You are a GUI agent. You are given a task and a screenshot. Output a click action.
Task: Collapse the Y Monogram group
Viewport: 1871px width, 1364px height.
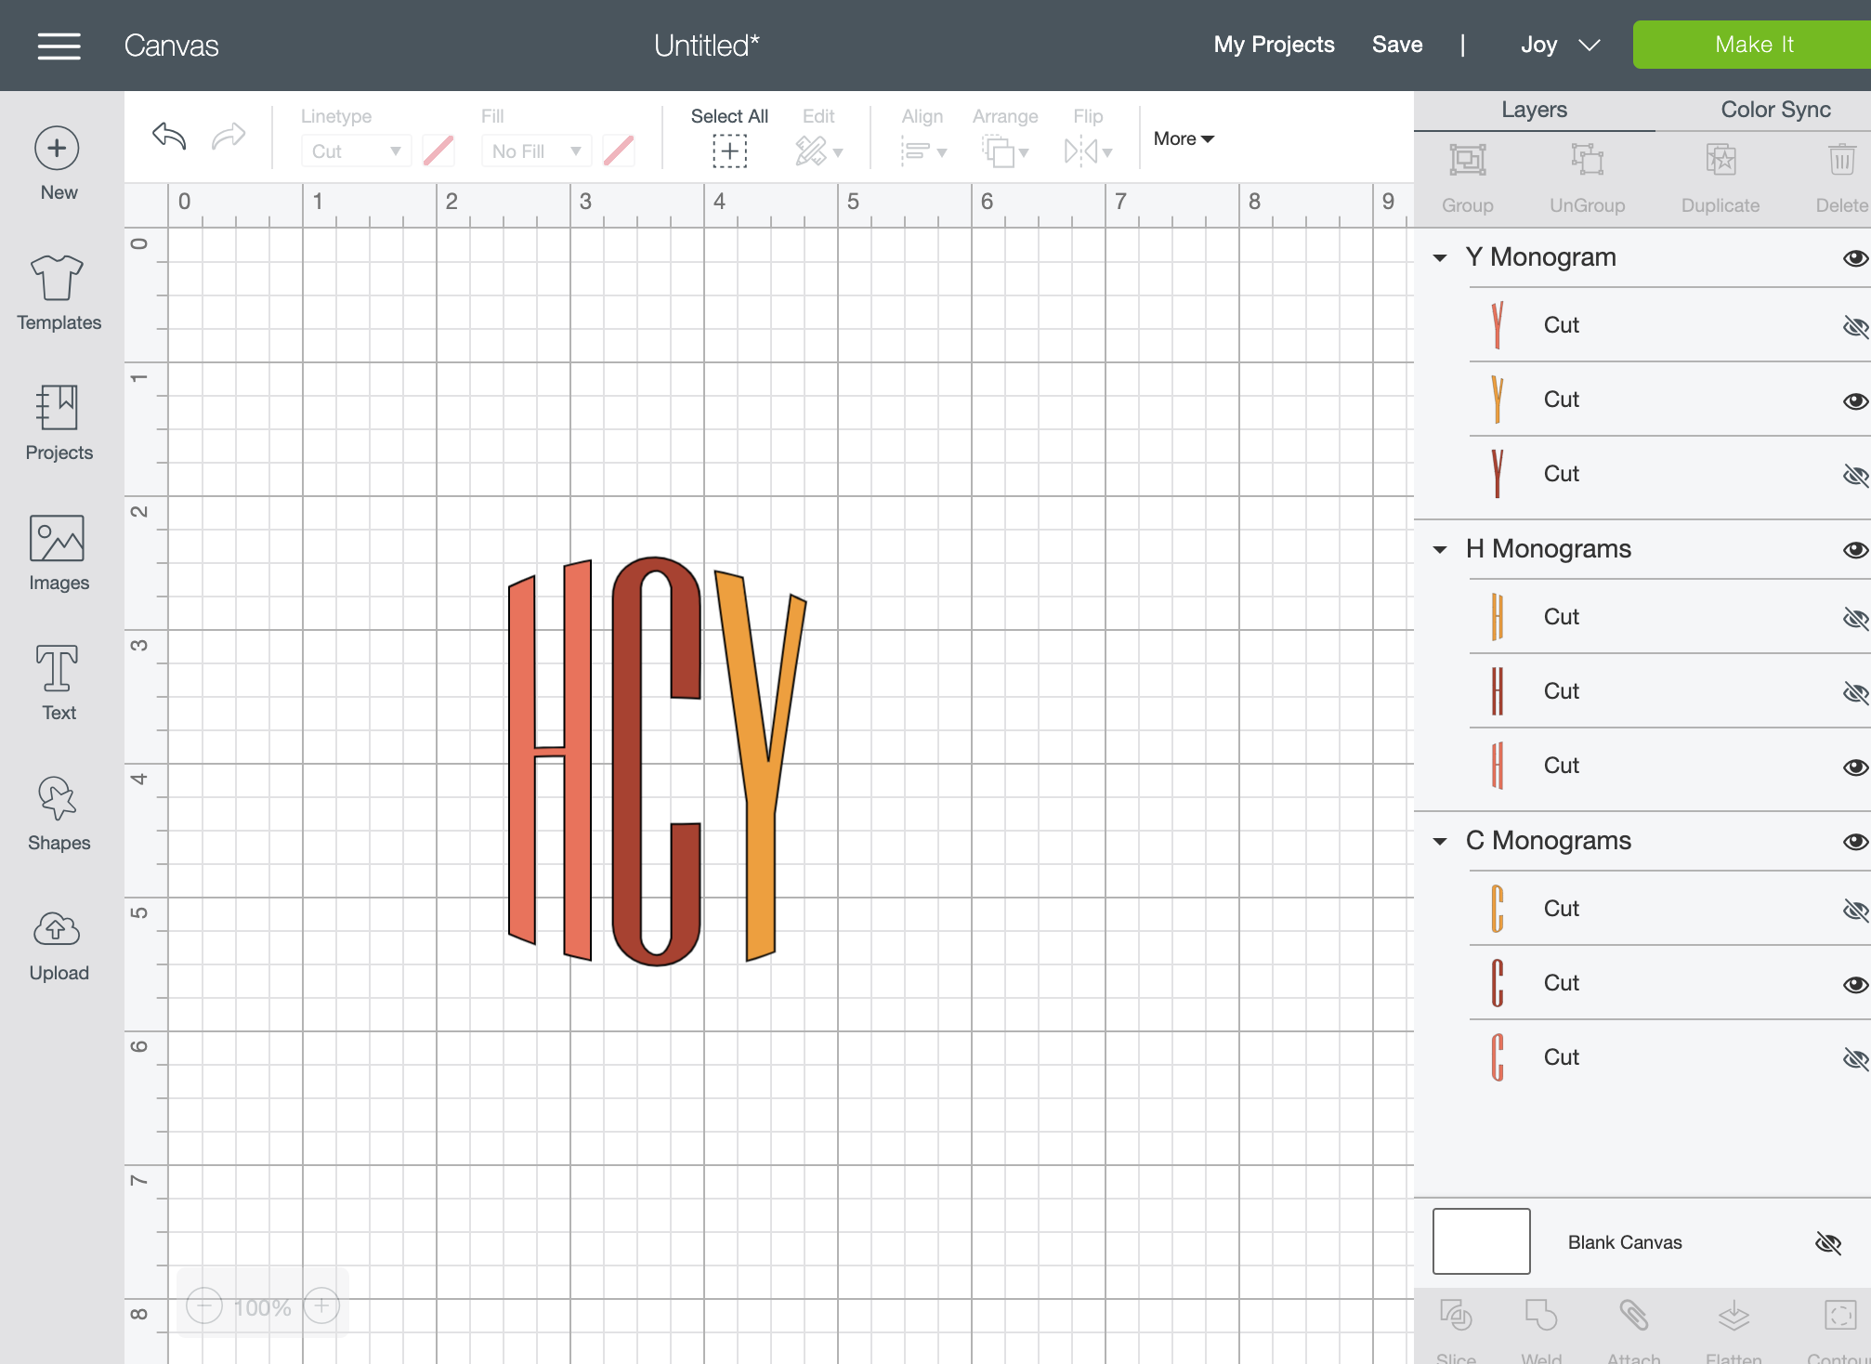click(1440, 258)
